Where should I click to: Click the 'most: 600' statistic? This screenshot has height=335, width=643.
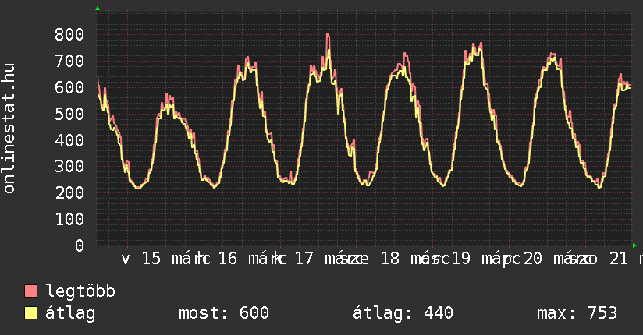click(224, 313)
